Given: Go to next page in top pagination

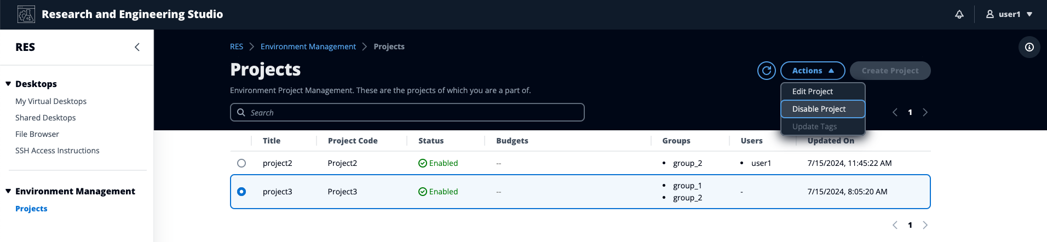Looking at the screenshot, I should coord(925,112).
